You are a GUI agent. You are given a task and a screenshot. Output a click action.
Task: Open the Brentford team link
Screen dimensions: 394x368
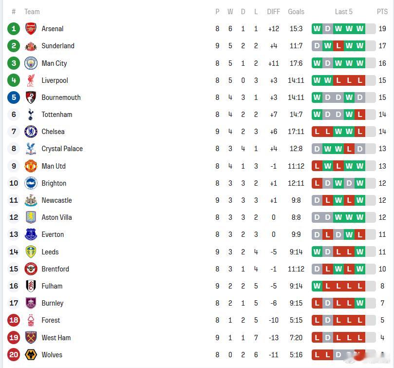(x=55, y=269)
